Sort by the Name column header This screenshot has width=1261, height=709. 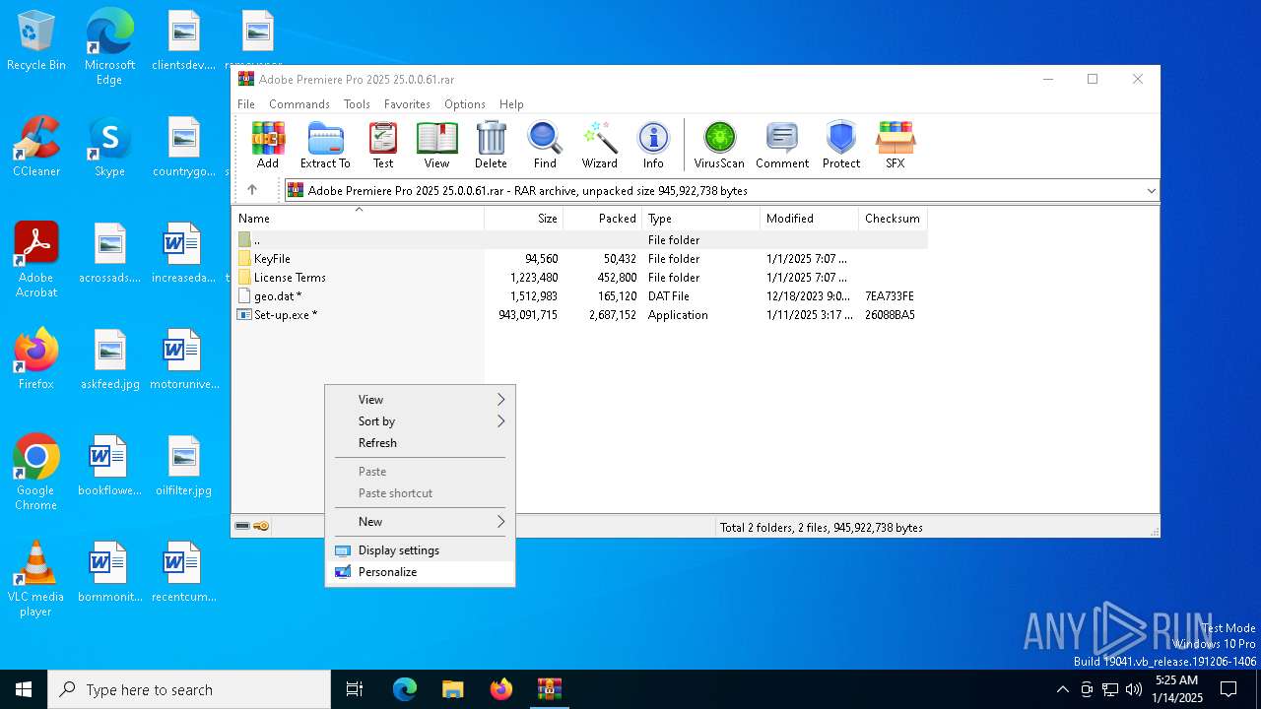click(358, 219)
